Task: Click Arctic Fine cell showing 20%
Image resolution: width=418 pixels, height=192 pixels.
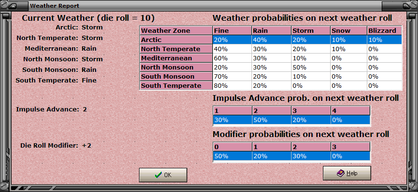Action: [232, 40]
